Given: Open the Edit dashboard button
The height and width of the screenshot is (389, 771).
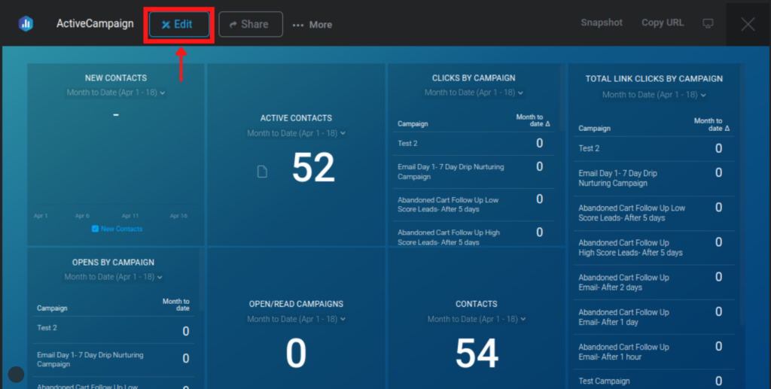Looking at the screenshot, I should (179, 25).
